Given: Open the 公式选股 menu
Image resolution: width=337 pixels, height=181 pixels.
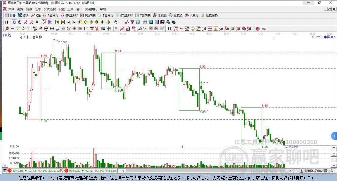Looking at the screenshot, I should (50, 9).
